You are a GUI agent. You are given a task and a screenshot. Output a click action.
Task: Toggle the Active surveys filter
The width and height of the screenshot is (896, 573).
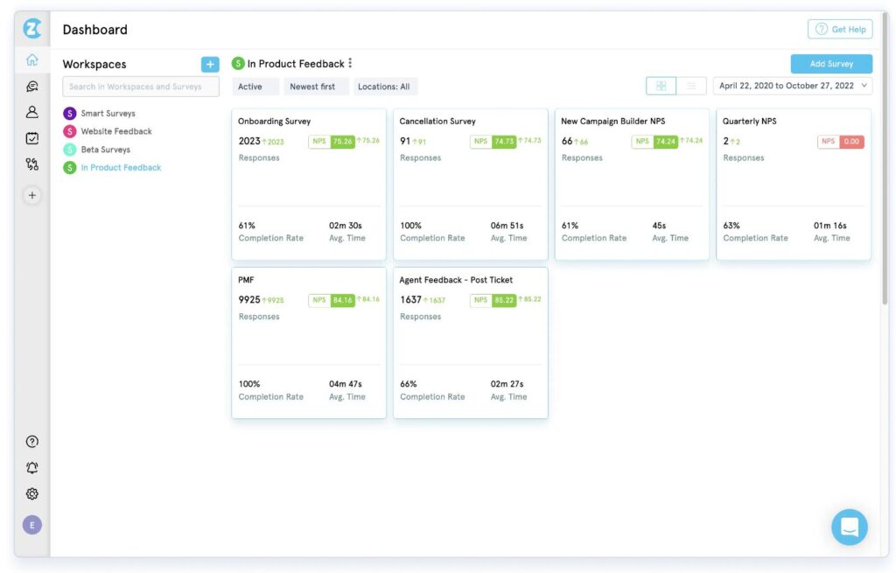[x=253, y=86]
